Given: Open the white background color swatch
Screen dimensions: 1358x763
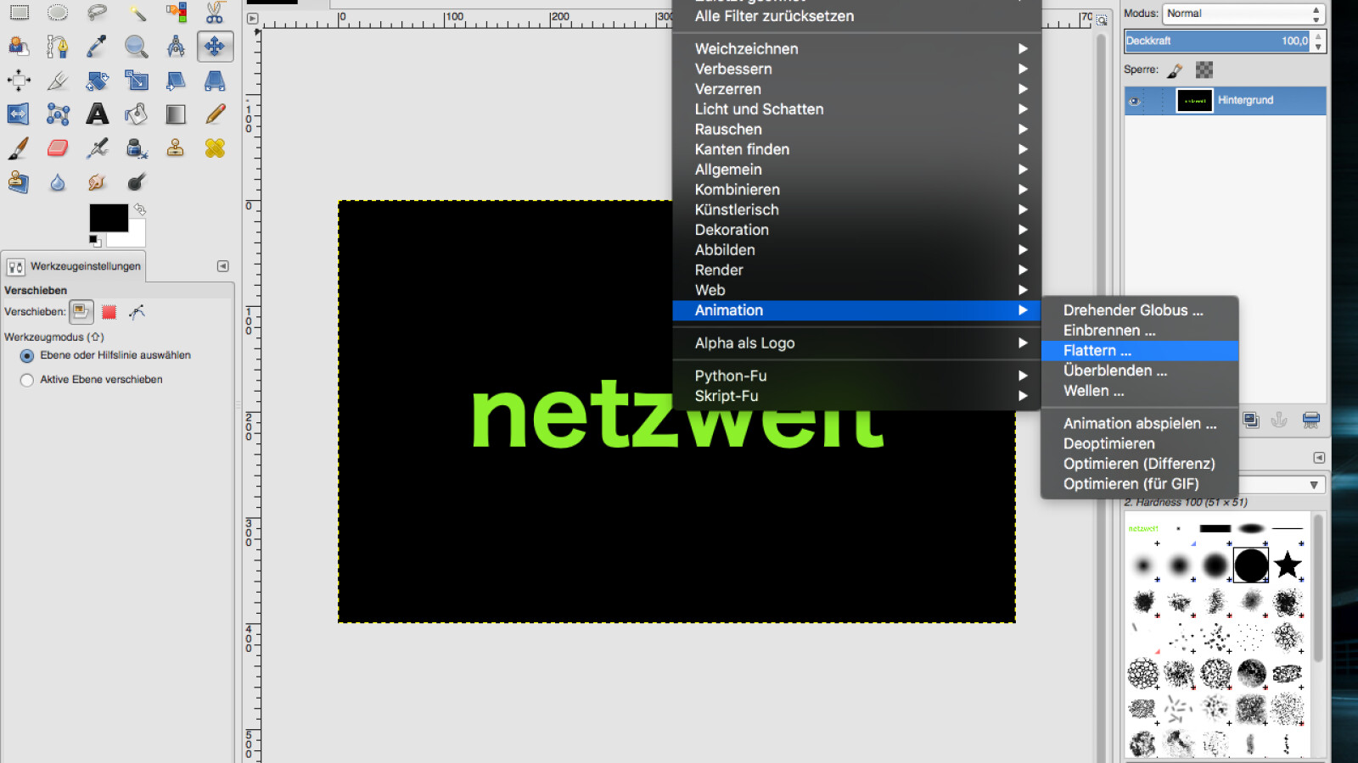Looking at the screenshot, I should coord(137,235).
